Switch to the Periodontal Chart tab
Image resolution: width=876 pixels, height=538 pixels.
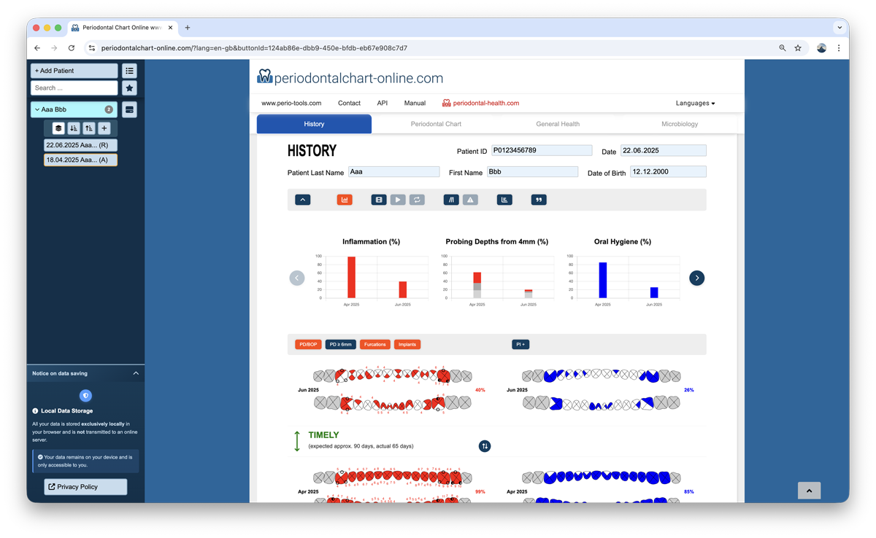pos(436,124)
